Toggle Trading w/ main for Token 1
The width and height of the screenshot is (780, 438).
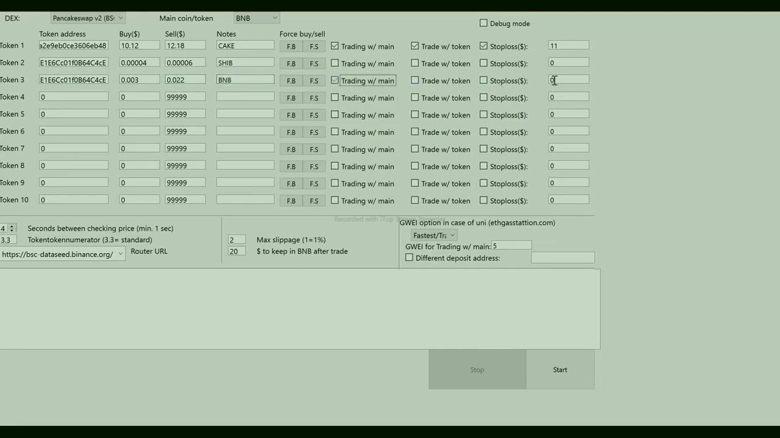335,46
